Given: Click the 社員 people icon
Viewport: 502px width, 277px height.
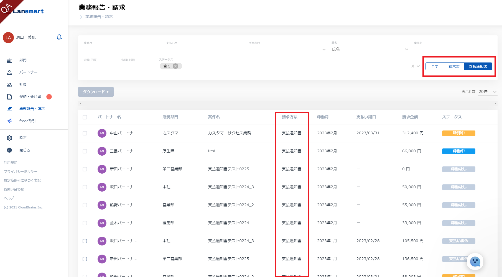Looking at the screenshot, I should point(9,85).
